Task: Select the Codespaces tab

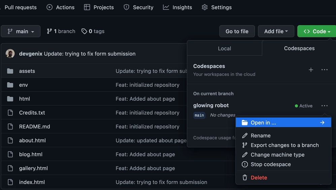Action: pos(299,48)
